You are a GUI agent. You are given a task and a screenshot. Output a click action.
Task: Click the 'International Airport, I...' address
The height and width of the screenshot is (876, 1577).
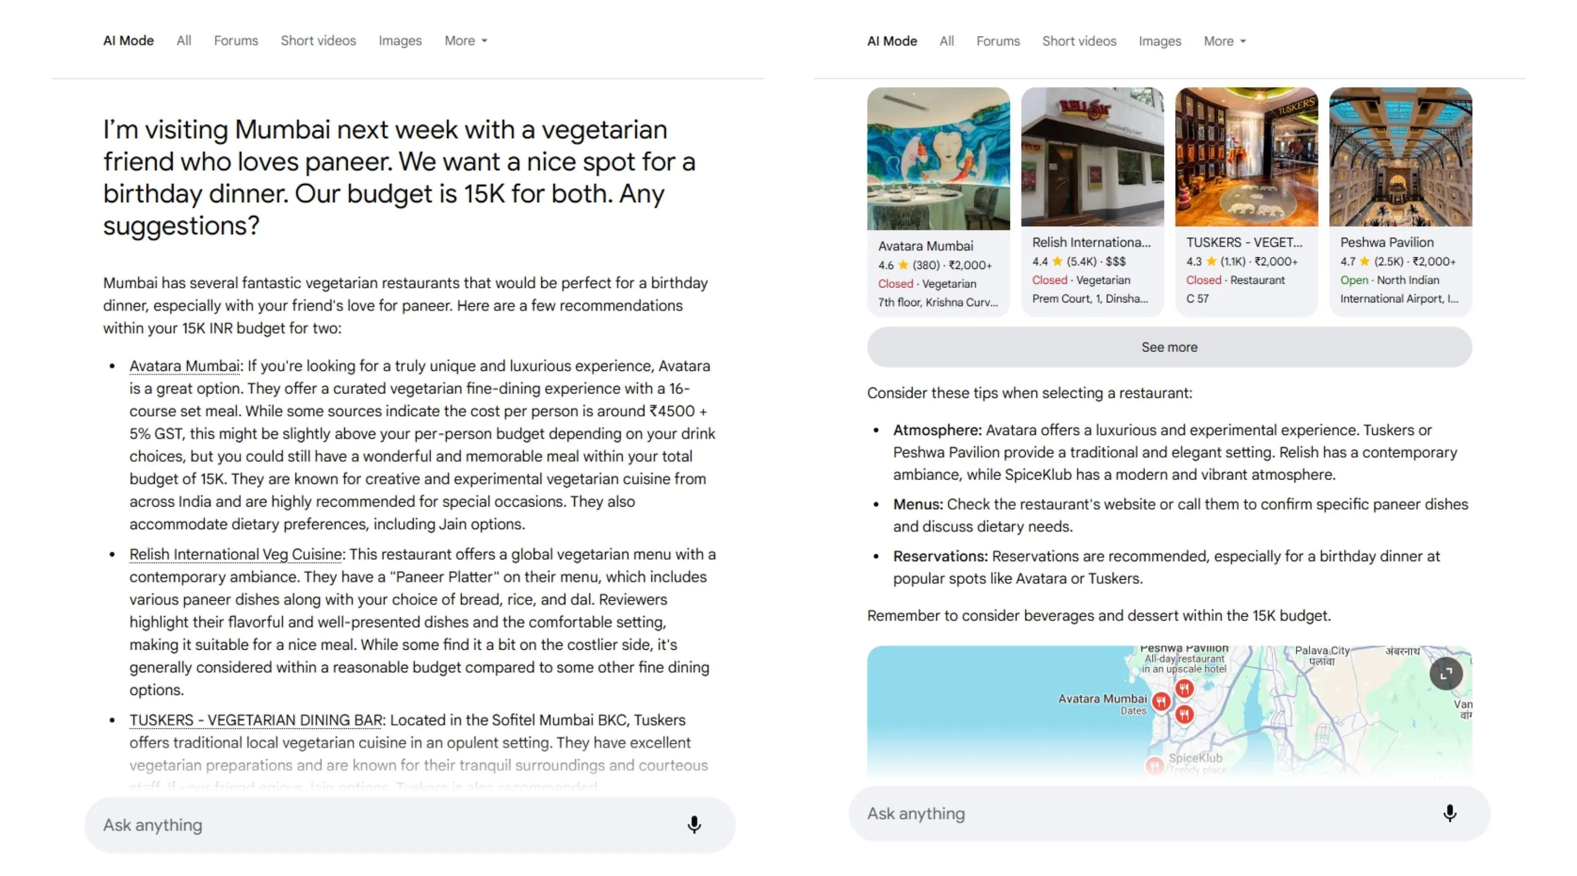click(1399, 299)
